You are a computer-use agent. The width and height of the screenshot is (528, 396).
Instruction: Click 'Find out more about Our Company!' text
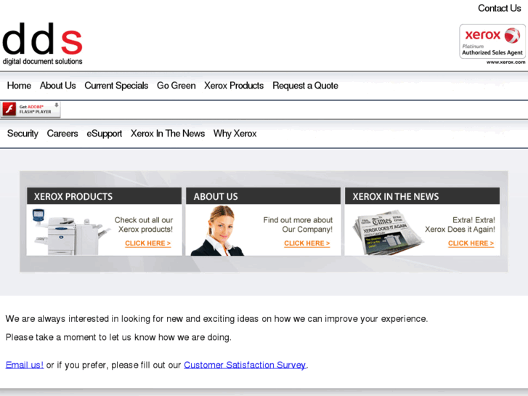[x=298, y=225]
